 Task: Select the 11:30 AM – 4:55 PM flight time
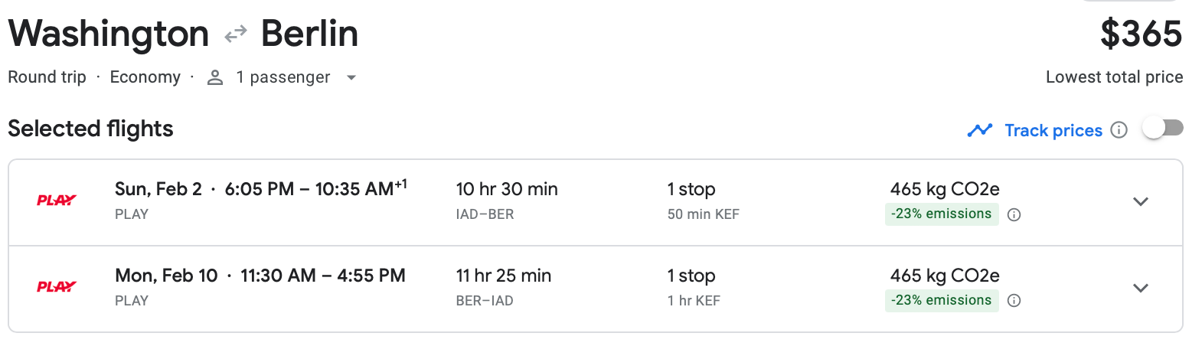tap(322, 276)
